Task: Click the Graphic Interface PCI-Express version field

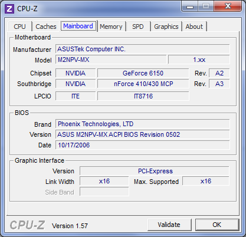Action: click(155, 171)
